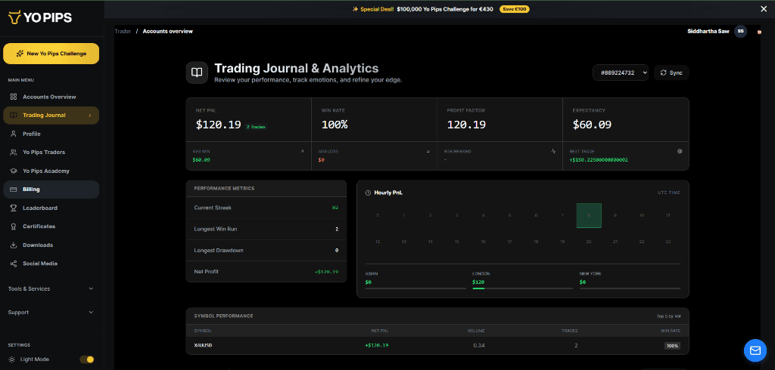This screenshot has height=370, width=775.
Task: Click the Longest Win Run row
Action: click(266, 229)
